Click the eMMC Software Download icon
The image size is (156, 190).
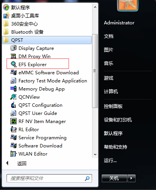pos(13,72)
